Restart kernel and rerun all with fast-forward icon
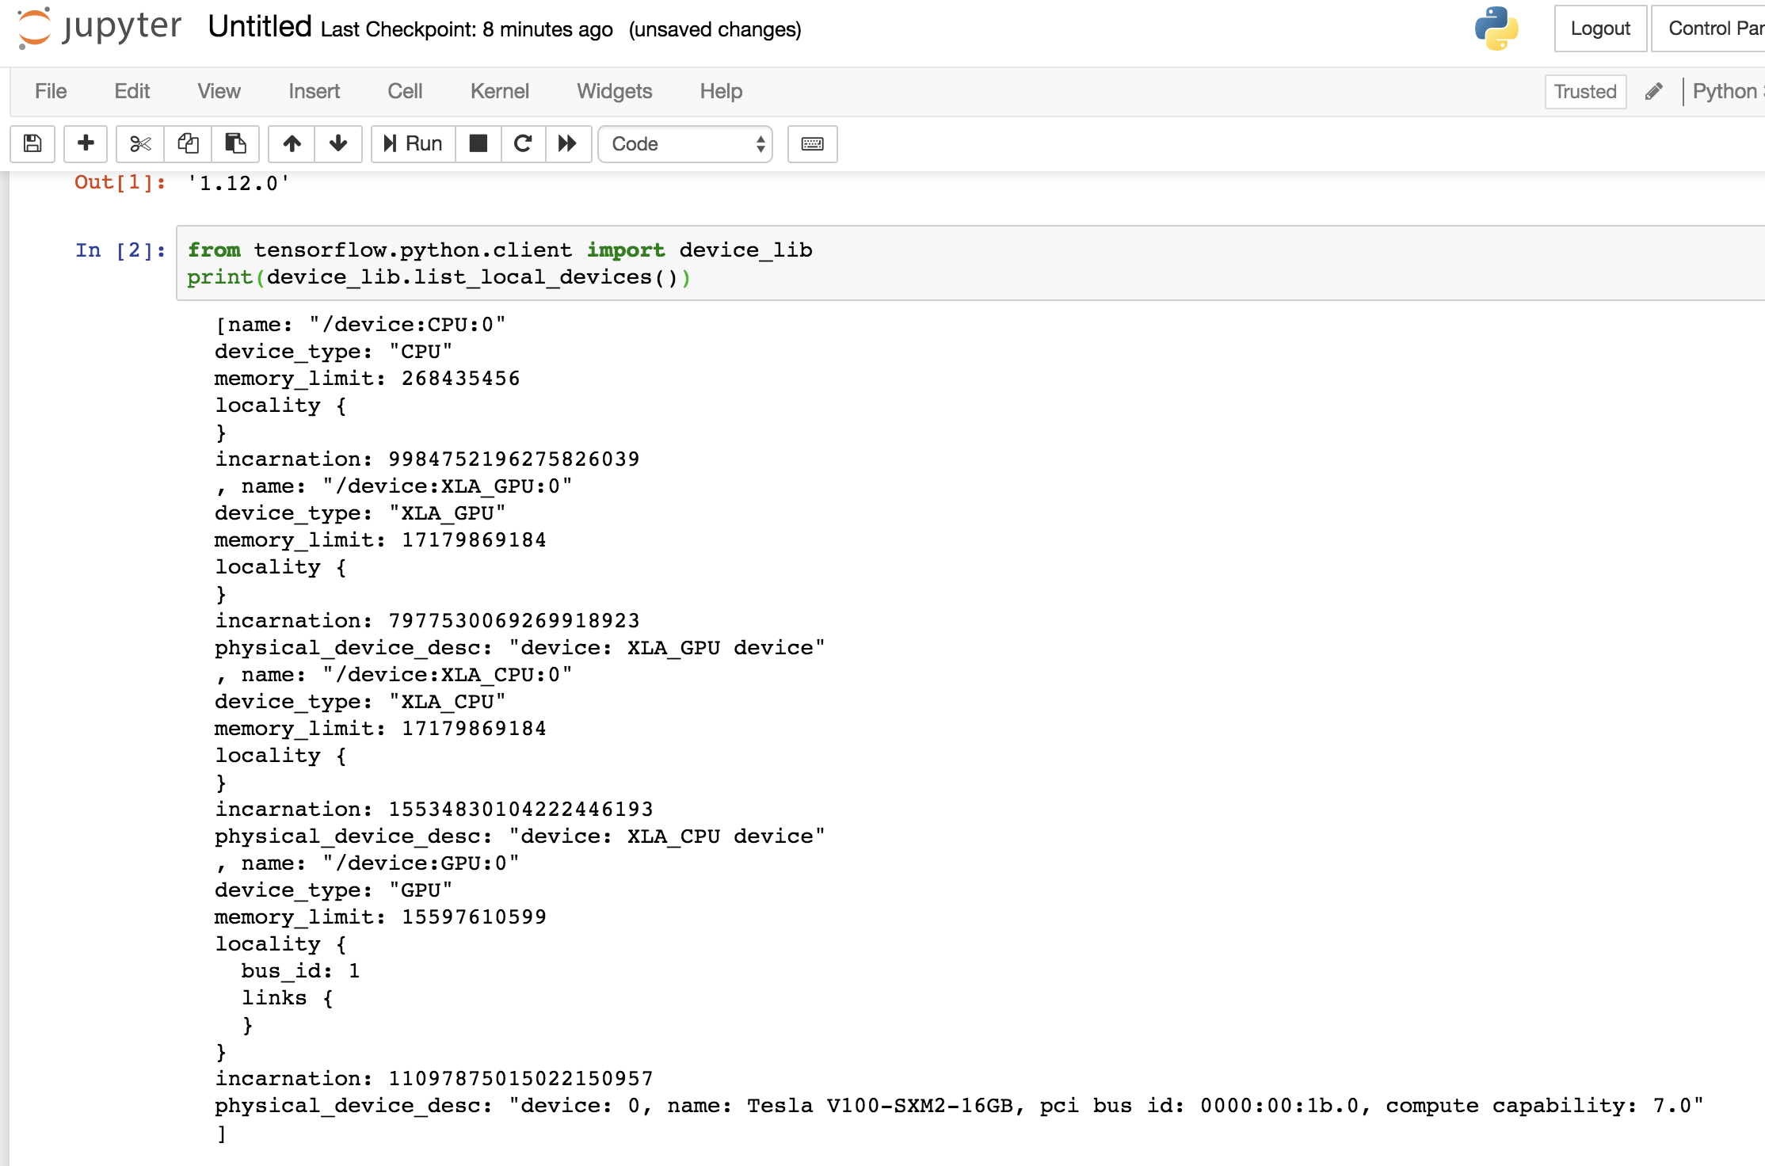The height and width of the screenshot is (1166, 1765). (x=568, y=143)
